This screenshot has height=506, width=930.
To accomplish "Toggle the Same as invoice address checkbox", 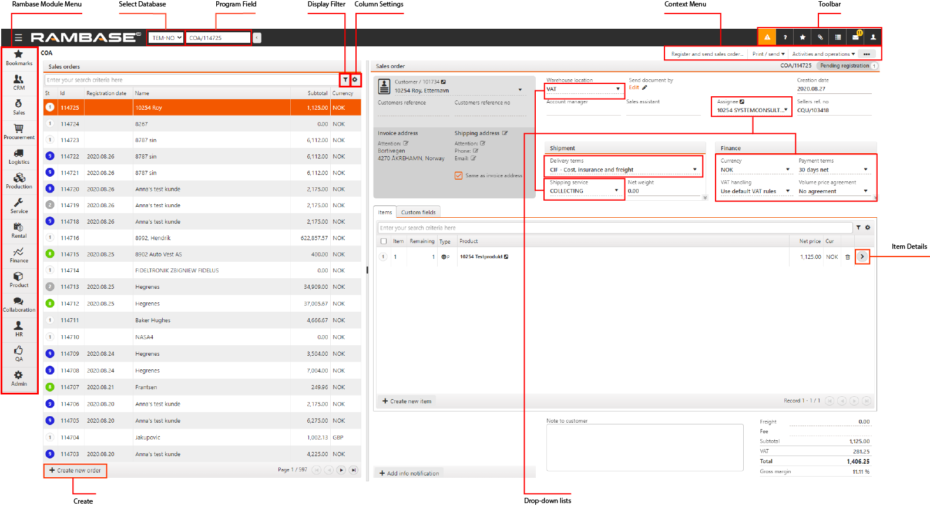I will pyautogui.click(x=458, y=176).
